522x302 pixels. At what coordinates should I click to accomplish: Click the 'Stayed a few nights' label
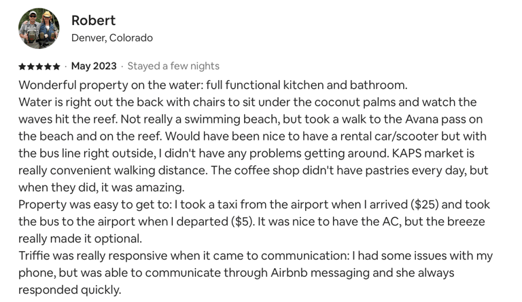pos(173,66)
